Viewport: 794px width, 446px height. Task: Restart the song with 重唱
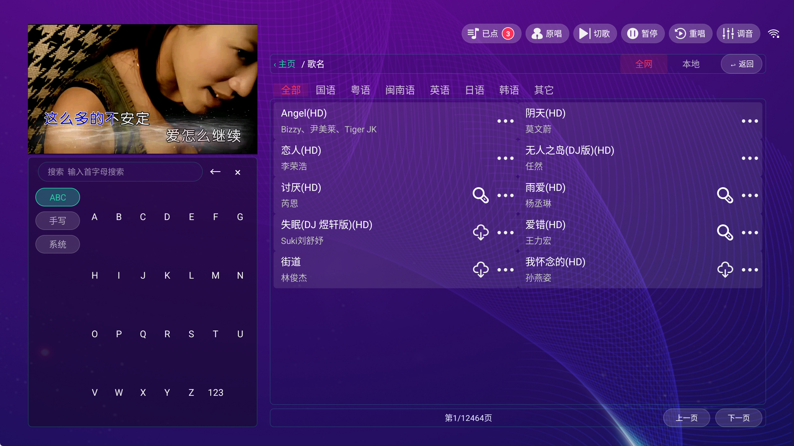click(690, 33)
